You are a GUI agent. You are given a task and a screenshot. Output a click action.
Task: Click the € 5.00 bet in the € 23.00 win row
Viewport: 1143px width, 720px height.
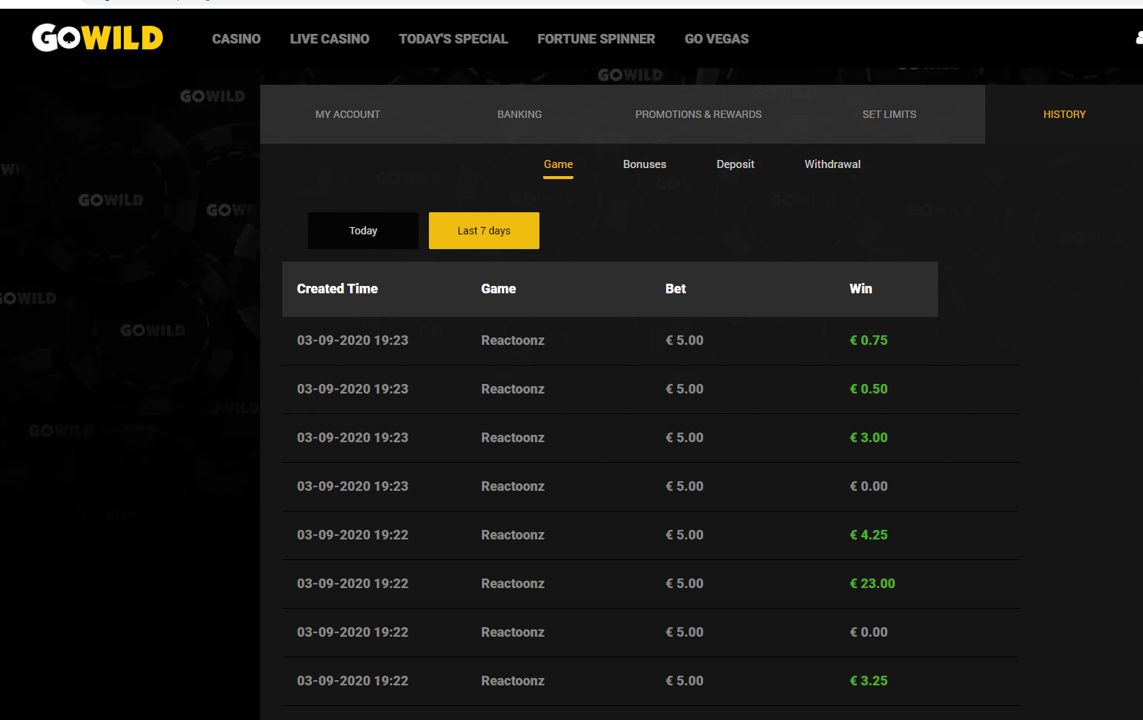point(685,584)
